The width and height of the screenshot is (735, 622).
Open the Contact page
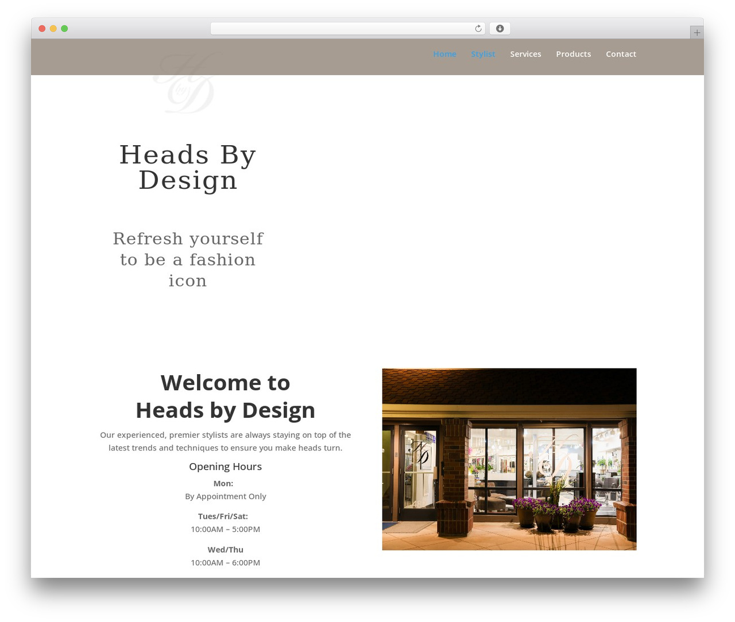pyautogui.click(x=621, y=54)
